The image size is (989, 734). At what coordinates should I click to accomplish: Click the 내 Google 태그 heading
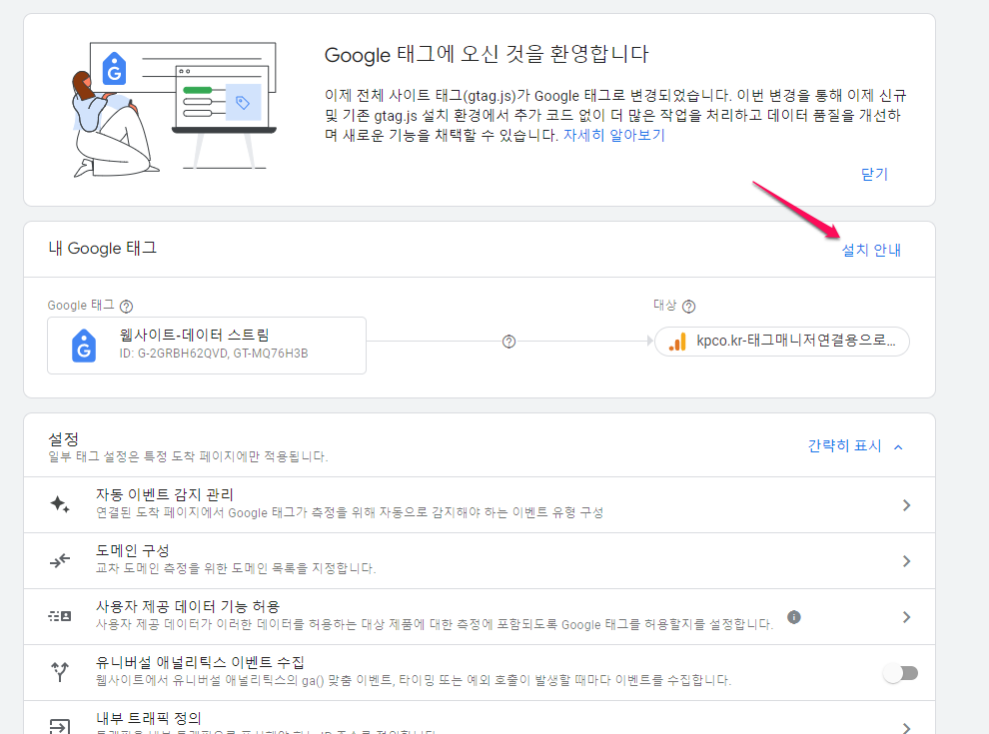102,249
